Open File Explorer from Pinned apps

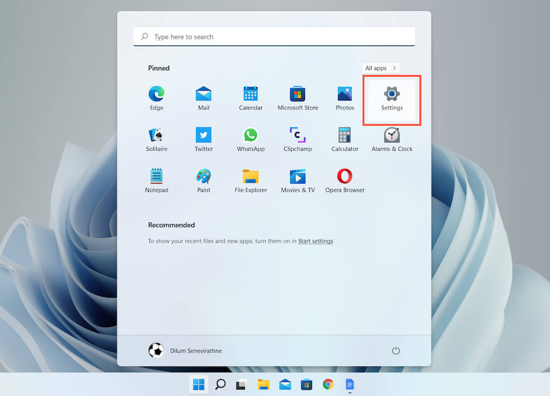pyautogui.click(x=250, y=181)
